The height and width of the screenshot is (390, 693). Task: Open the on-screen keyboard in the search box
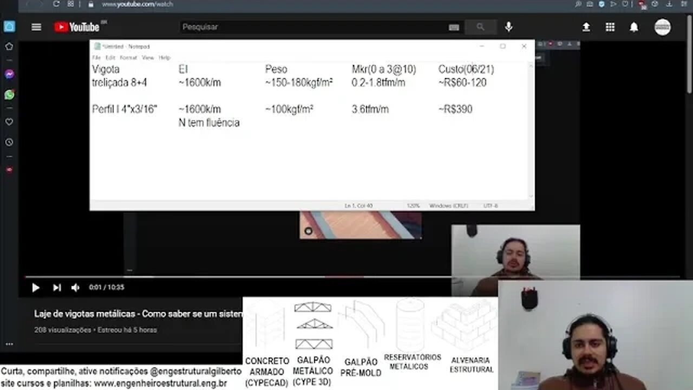coord(454,27)
